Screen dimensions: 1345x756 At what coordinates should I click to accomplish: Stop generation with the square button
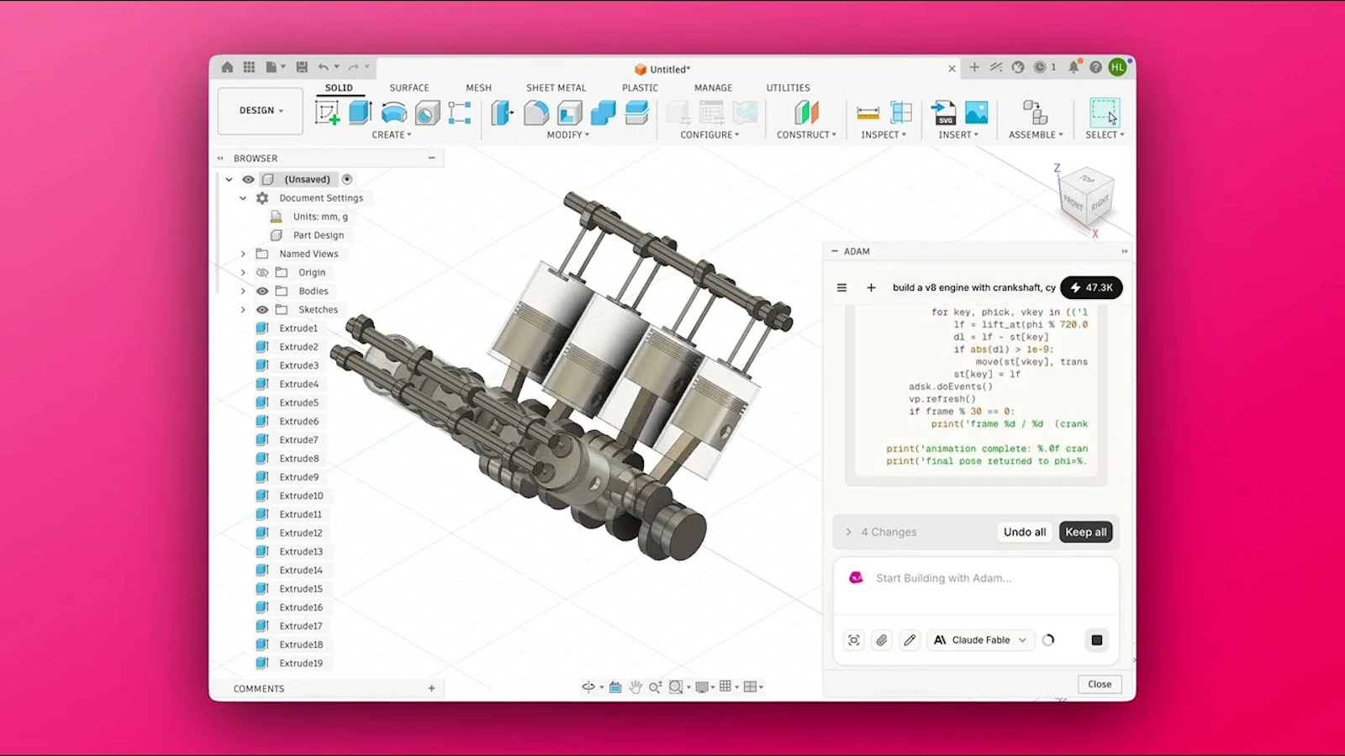(x=1097, y=640)
